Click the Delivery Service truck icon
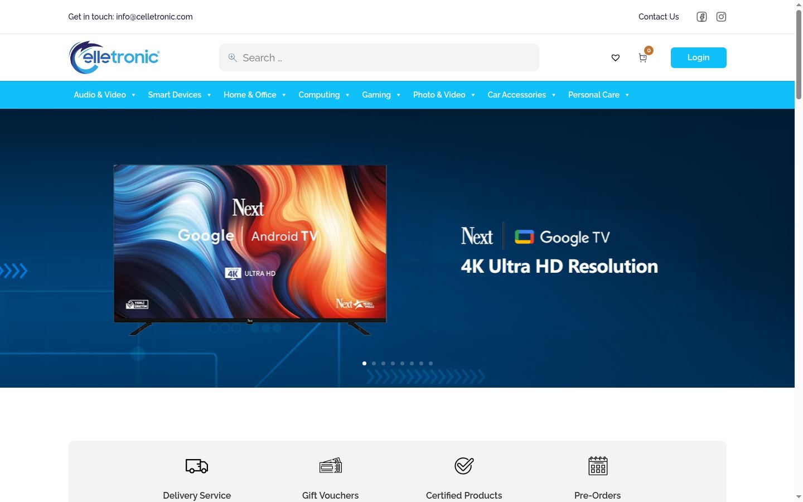Viewport: 803px width, 502px height. [197, 466]
